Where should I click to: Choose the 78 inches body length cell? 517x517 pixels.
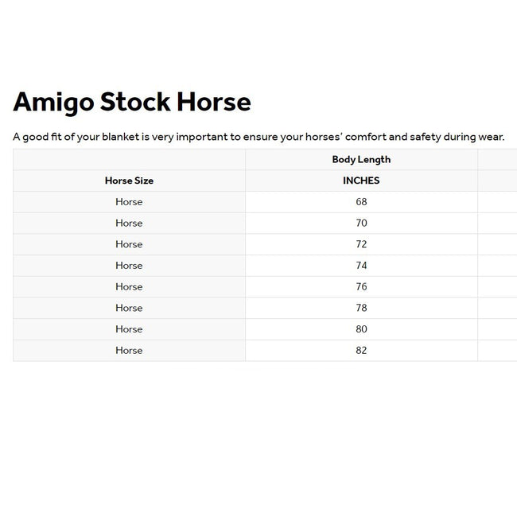click(361, 308)
